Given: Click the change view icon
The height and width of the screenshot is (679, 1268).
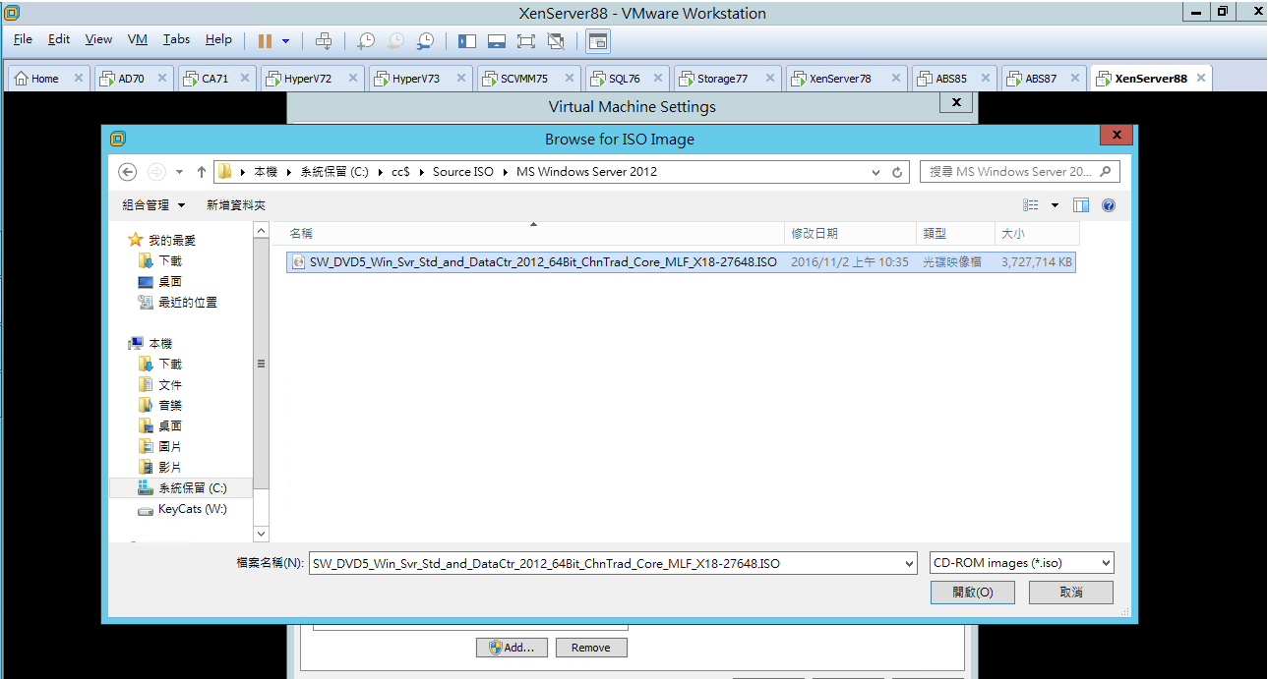Looking at the screenshot, I should 1031,205.
